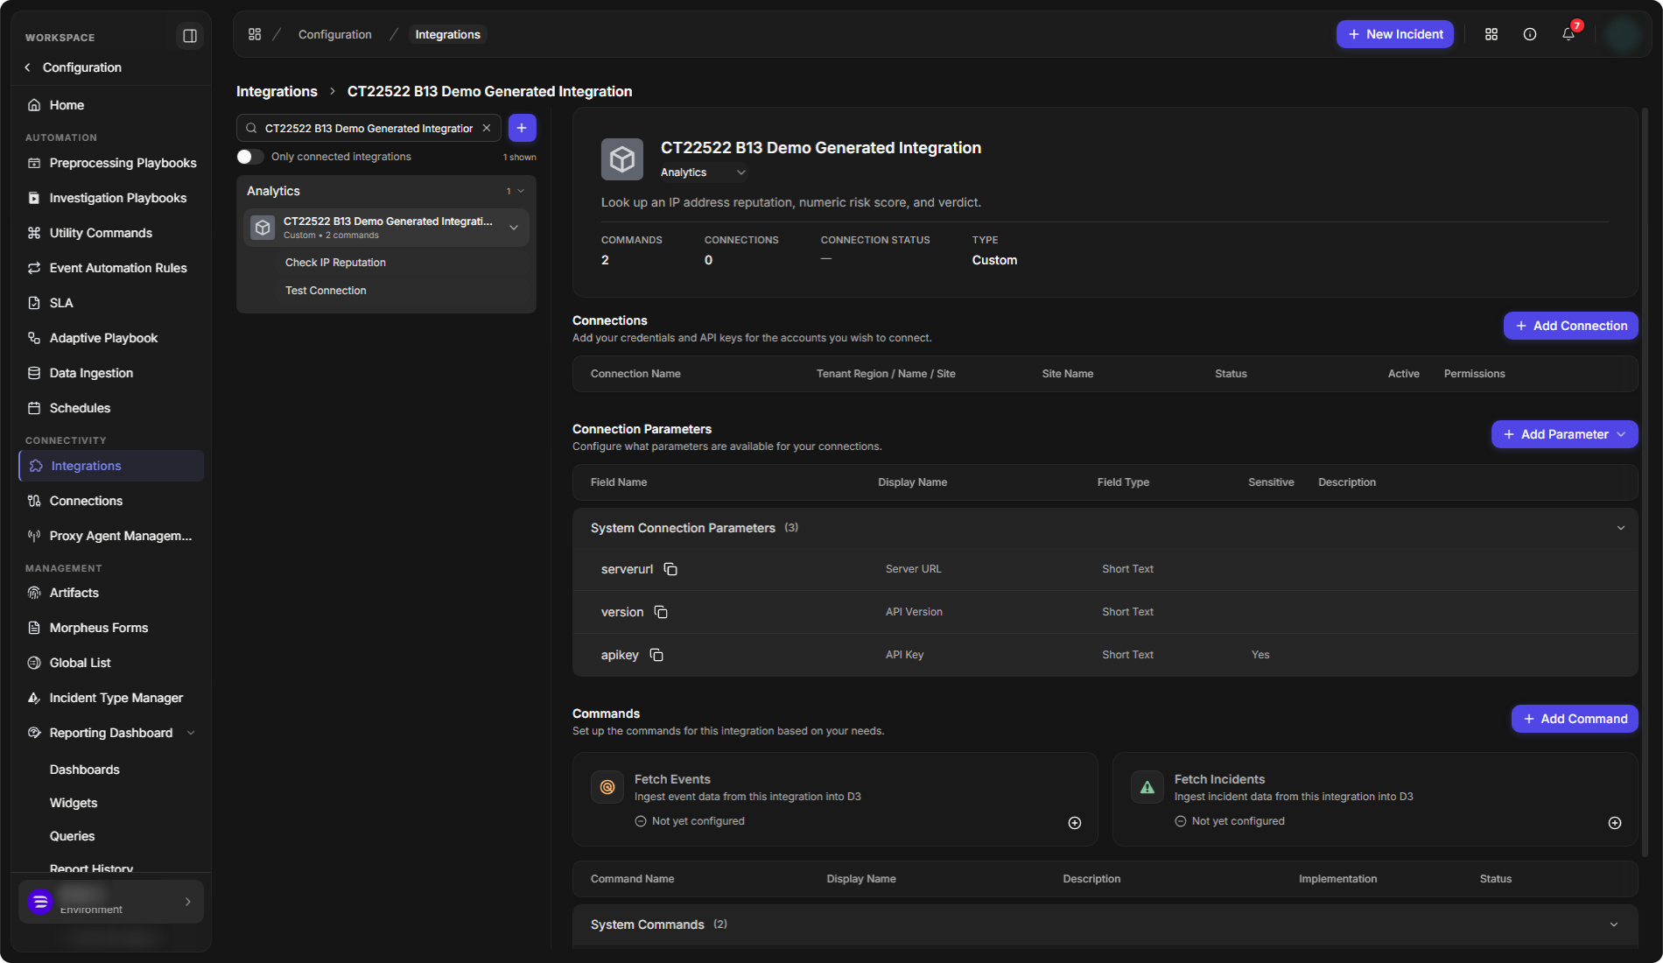Click Add Parameter button

point(1565,434)
